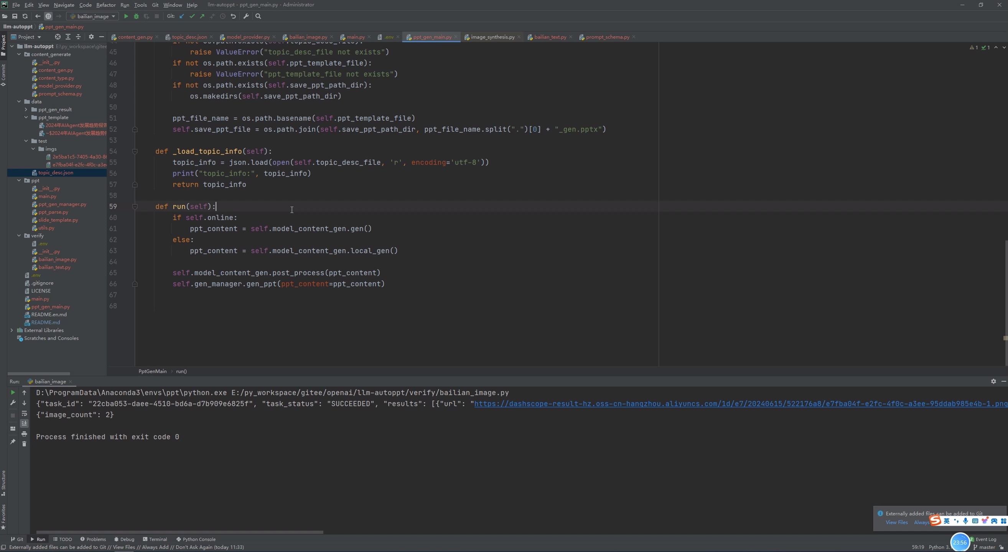Expand the ppt_gen_result folder
Screen dimensions: 1008x552
(26, 110)
